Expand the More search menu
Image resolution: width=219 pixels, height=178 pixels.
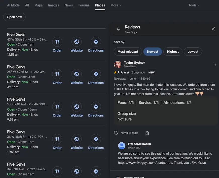point(116,5)
